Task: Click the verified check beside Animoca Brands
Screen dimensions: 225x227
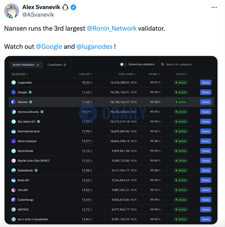Action: point(42,112)
